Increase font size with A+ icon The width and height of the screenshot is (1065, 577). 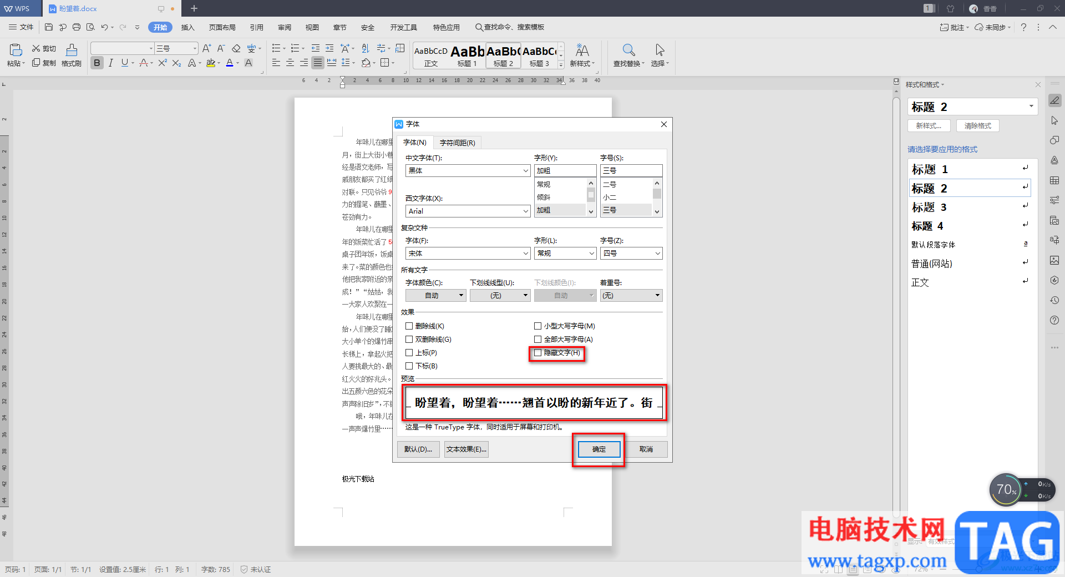(206, 48)
